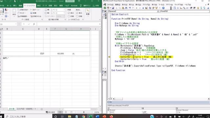
Task: Open VBA editor デバッグ menu
Action: pyautogui.click(x=146, y=5)
